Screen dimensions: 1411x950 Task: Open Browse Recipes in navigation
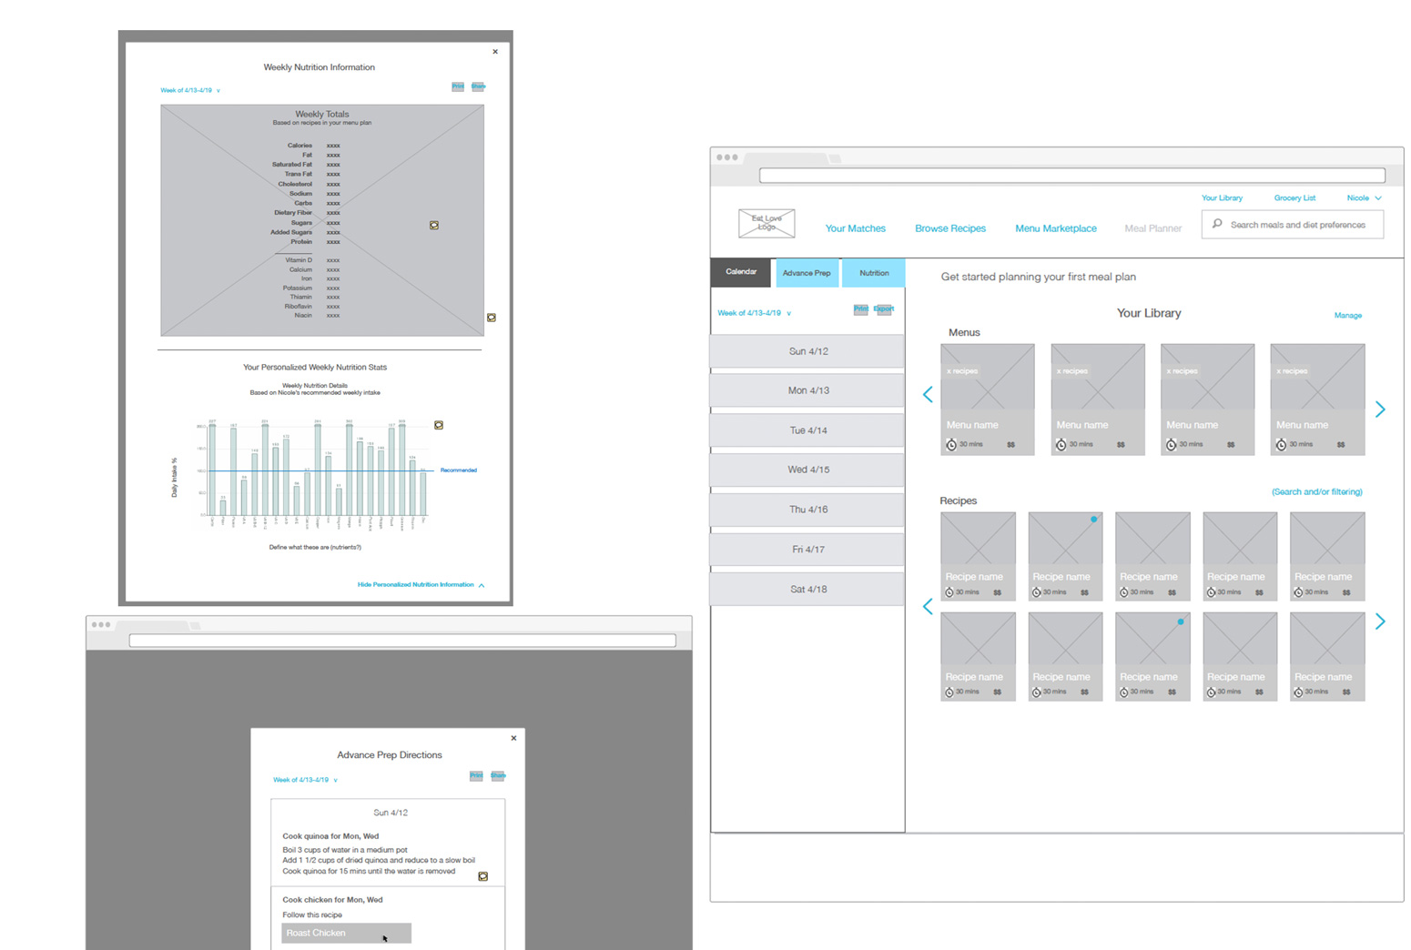click(x=949, y=228)
